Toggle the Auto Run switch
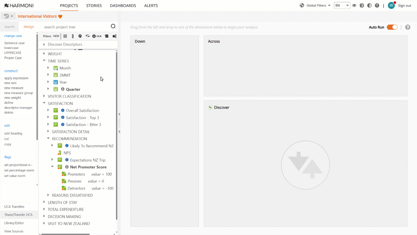This screenshot has height=235, width=417. pyautogui.click(x=392, y=27)
